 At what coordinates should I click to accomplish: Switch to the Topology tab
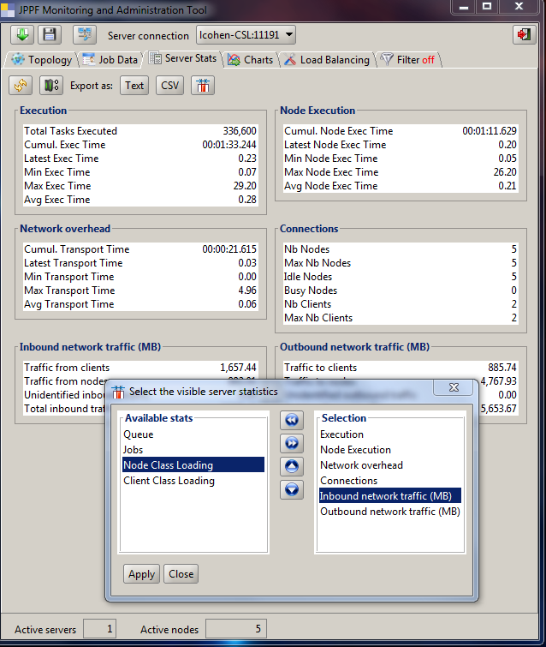click(41, 60)
